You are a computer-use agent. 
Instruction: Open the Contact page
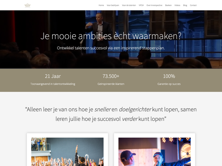(193, 5)
